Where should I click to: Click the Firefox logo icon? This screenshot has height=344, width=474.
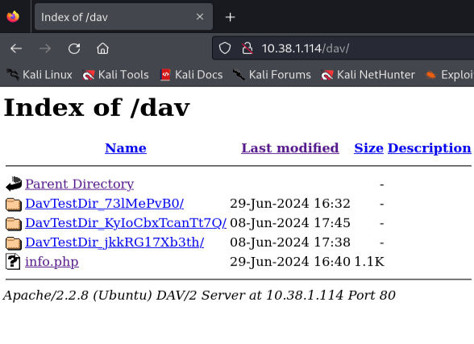tap(13, 17)
